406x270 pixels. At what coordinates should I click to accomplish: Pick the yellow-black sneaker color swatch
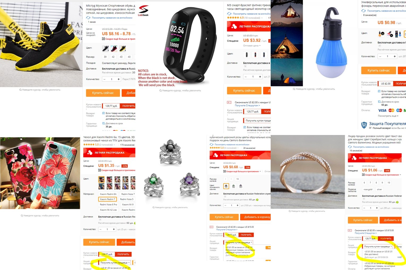point(122,48)
